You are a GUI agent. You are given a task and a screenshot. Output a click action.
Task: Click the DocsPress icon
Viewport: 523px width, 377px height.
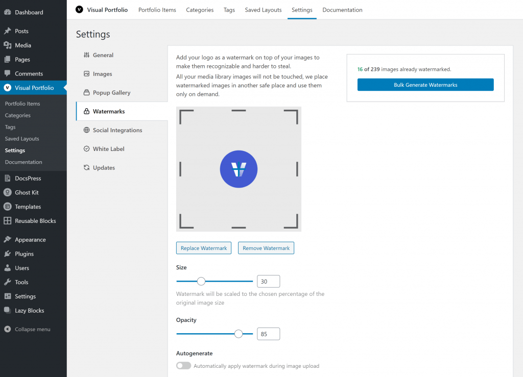tap(7, 178)
